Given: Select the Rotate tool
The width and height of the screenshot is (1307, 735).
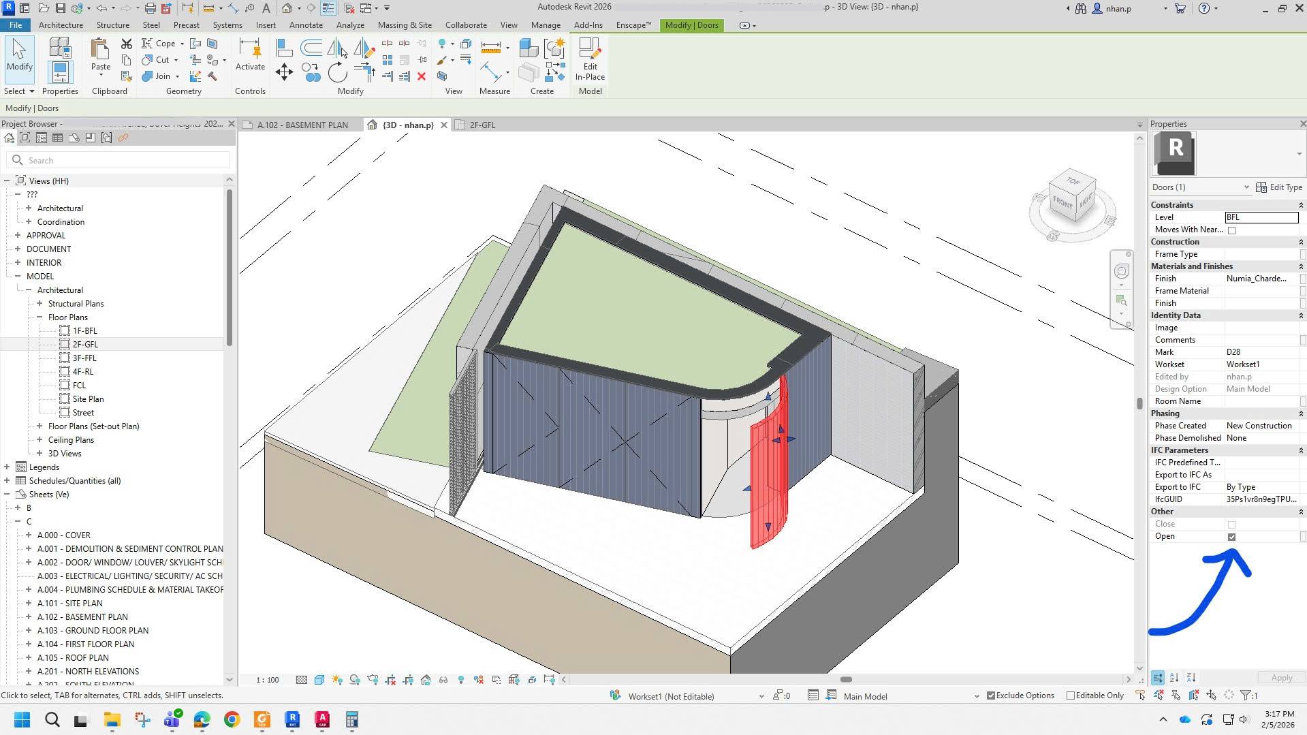Looking at the screenshot, I should click(337, 72).
